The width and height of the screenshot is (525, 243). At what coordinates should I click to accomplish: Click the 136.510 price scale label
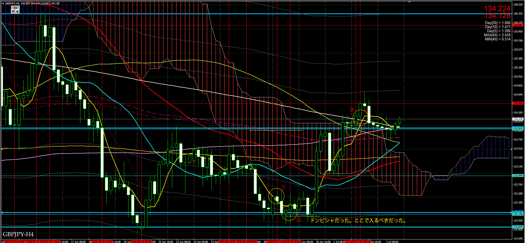click(518, 5)
